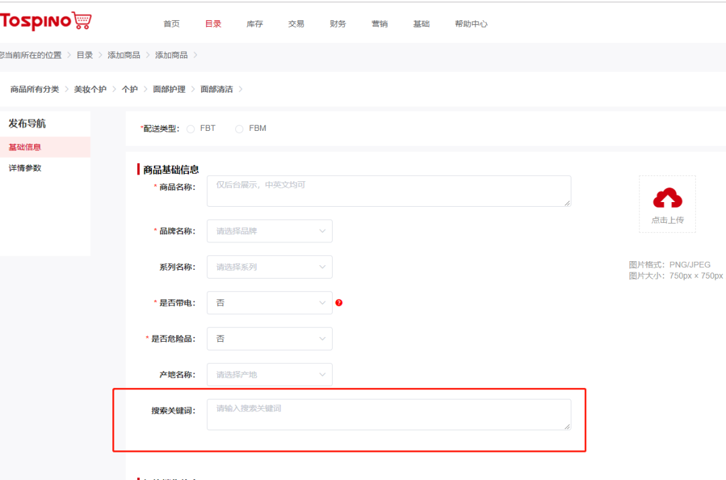The width and height of the screenshot is (726, 480).
Task: Open the 系列名称 series dropdown
Action: pos(269,267)
